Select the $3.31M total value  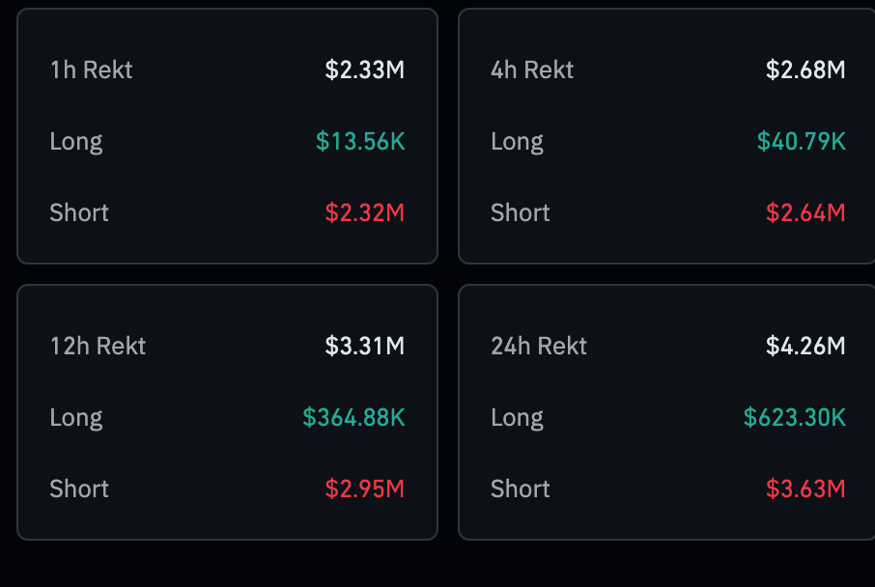pos(364,347)
